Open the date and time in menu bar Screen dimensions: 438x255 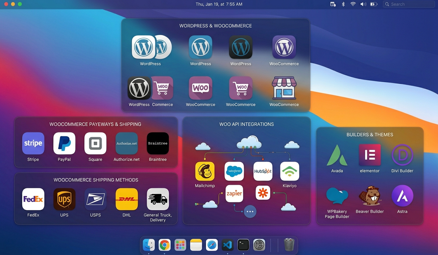[x=219, y=4]
